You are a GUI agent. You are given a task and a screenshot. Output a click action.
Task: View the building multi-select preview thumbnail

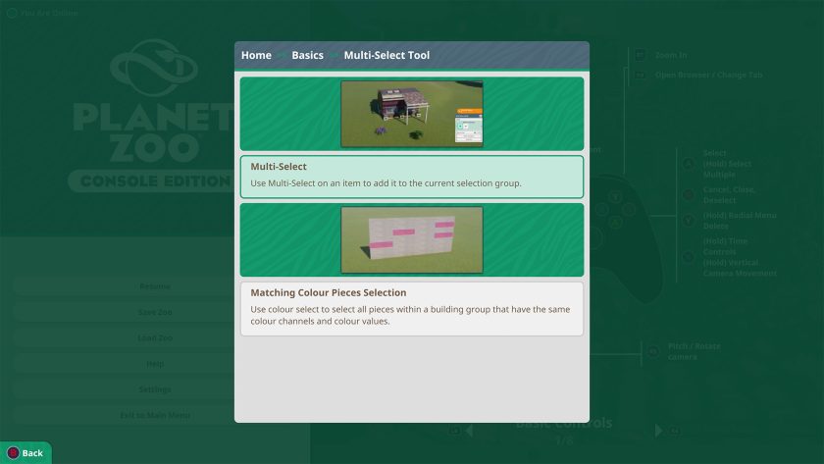tap(411, 114)
